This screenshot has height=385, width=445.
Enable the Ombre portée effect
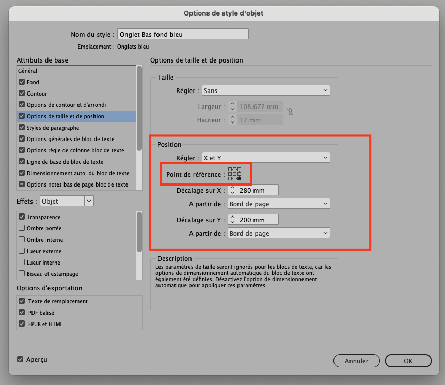tap(22, 228)
